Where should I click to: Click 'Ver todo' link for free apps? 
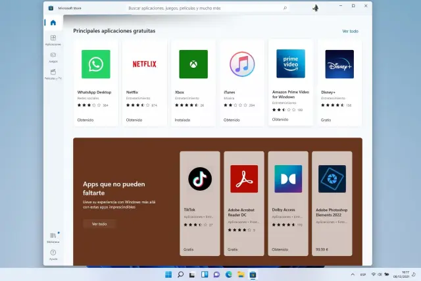click(350, 31)
